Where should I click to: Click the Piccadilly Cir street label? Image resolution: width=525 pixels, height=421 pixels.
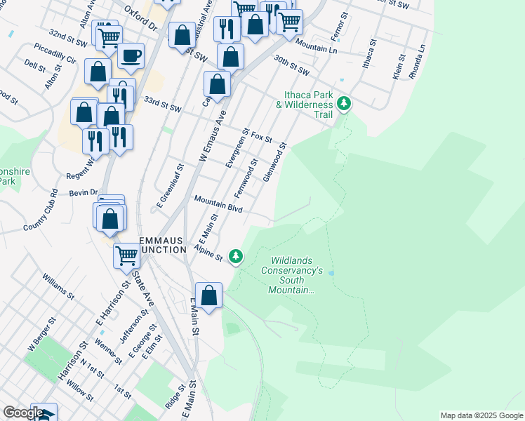click(55, 53)
